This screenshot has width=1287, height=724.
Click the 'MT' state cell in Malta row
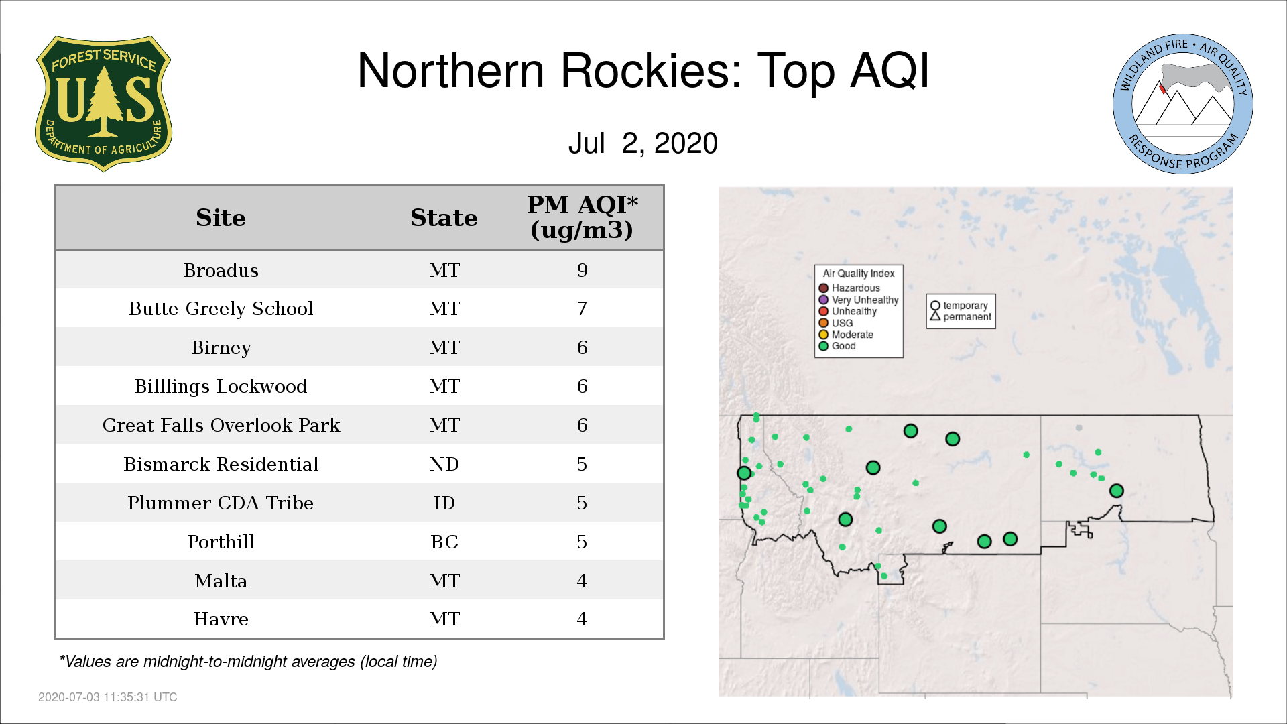(444, 581)
